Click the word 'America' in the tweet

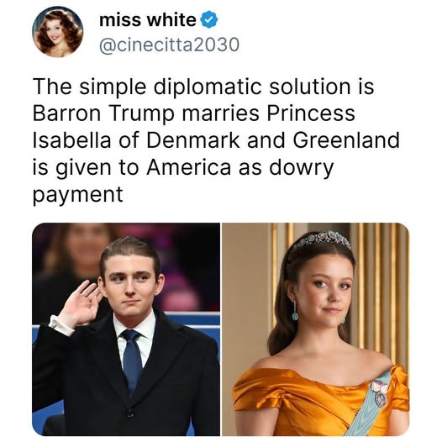click(x=188, y=167)
